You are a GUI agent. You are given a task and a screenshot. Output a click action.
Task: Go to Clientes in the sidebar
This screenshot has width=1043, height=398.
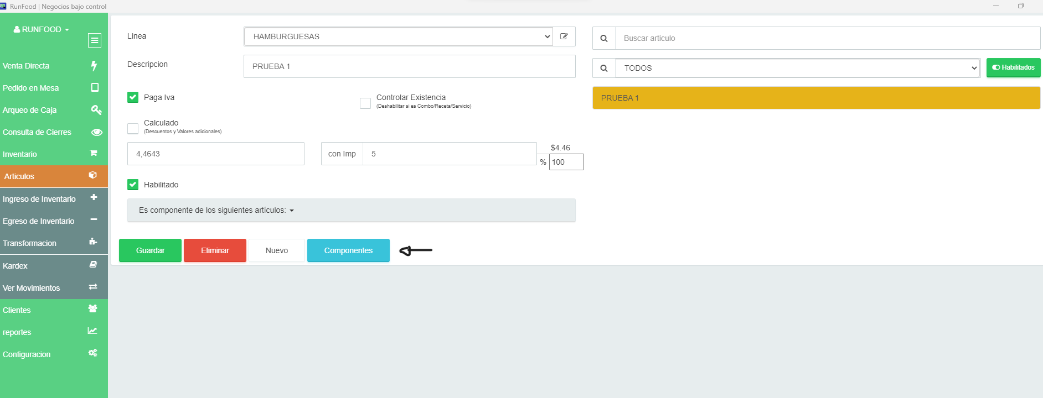17,310
